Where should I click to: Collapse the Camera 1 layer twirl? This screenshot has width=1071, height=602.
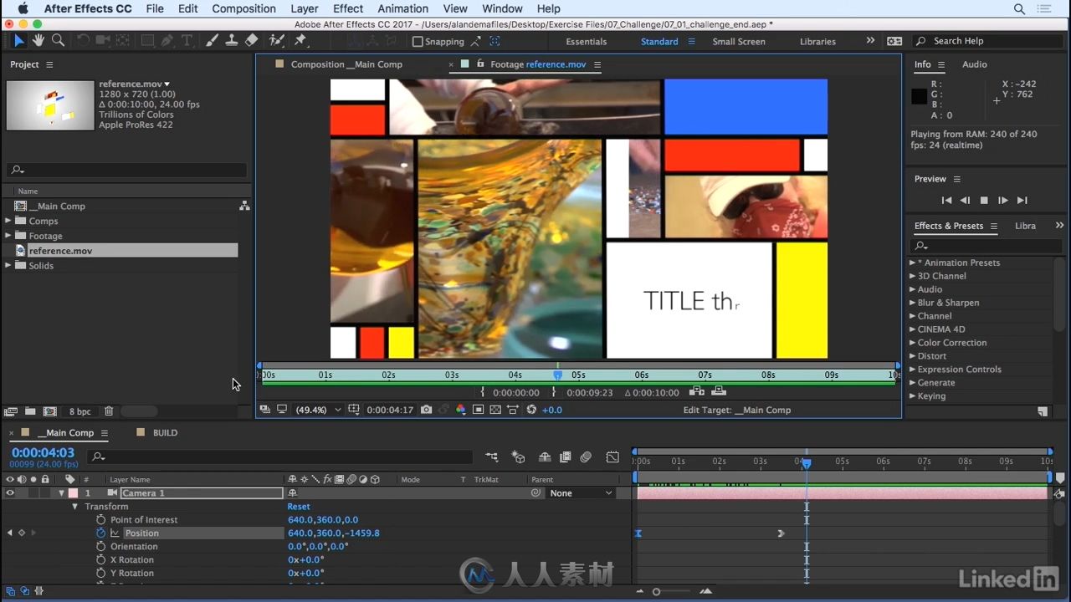tap(61, 493)
